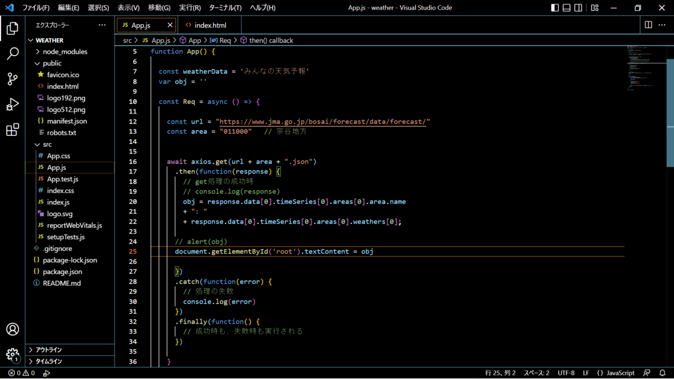Screen dimensions: 674x379
Task: Open the Extensions view icon
Action: pyautogui.click(x=12, y=130)
